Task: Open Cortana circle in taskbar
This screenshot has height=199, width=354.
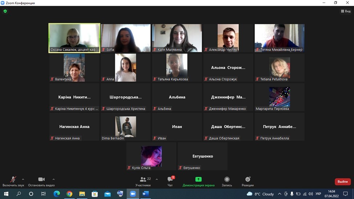Action: coord(31,194)
